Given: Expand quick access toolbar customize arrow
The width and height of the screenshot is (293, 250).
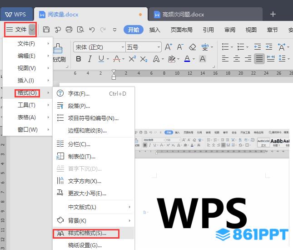Looking at the screenshot, I should pyautogui.click(x=115, y=30).
